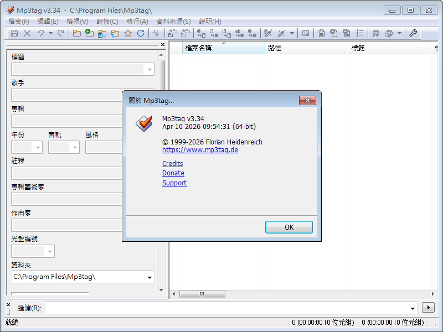Screen dimensions: 443x332
Task: Click the Undo arrow icon
Action: pos(40,33)
